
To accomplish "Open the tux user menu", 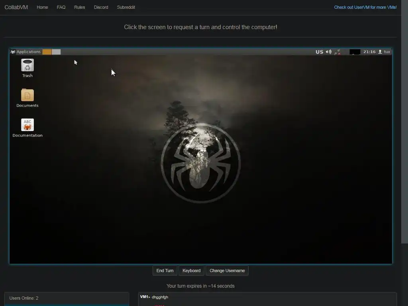I will [x=384, y=52].
